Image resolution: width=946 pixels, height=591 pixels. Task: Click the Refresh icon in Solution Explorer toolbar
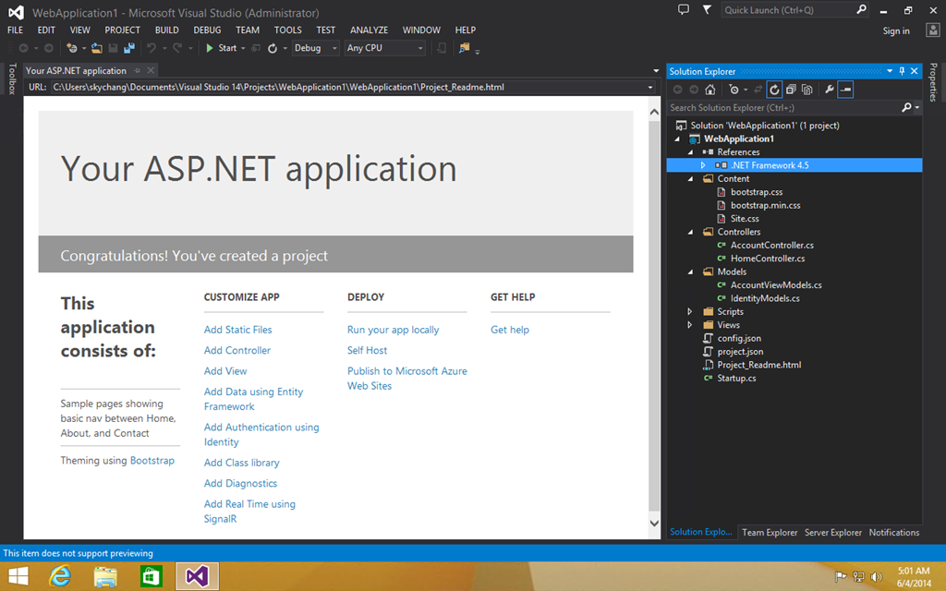point(774,90)
